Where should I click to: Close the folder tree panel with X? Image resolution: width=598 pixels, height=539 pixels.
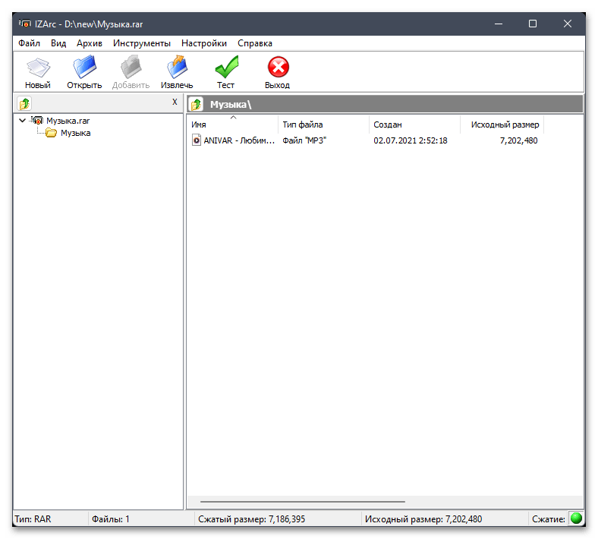tap(175, 102)
